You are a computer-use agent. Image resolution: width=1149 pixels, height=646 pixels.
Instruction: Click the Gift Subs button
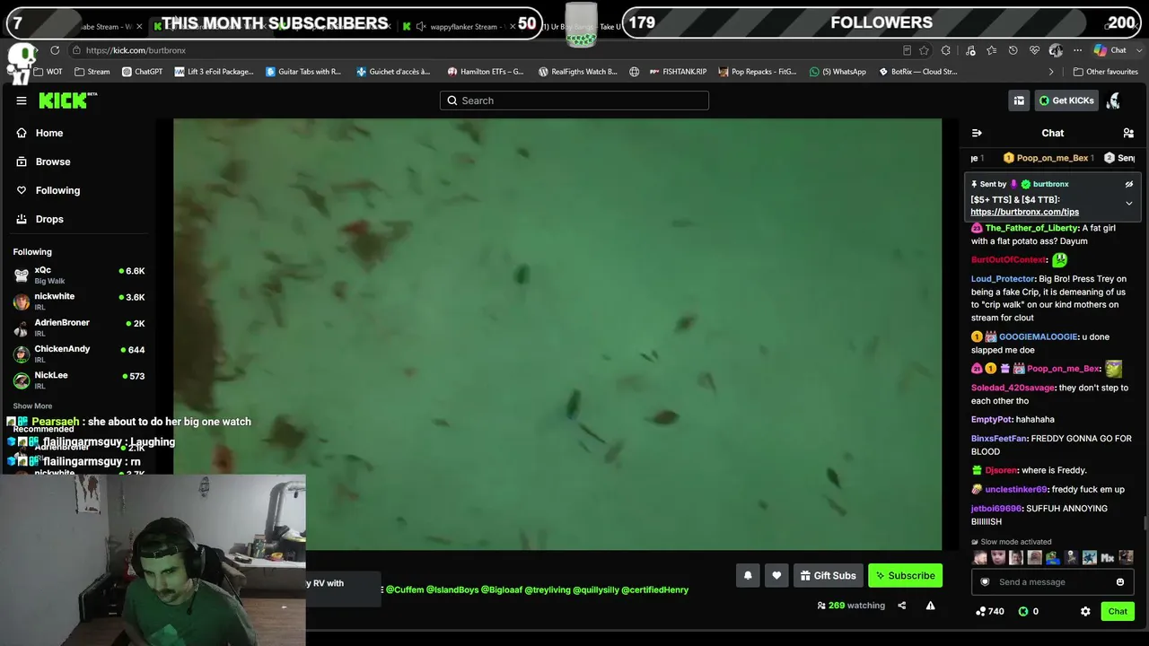click(828, 576)
